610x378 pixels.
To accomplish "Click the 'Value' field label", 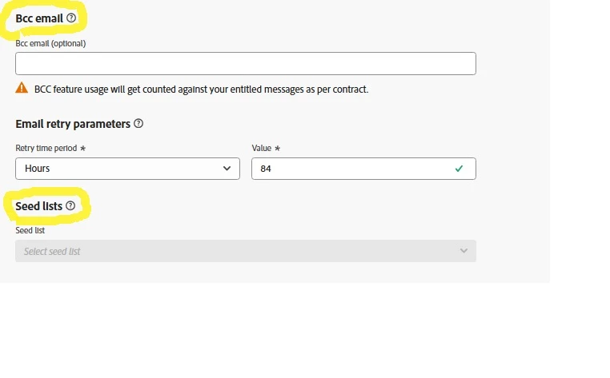I will (x=262, y=149).
